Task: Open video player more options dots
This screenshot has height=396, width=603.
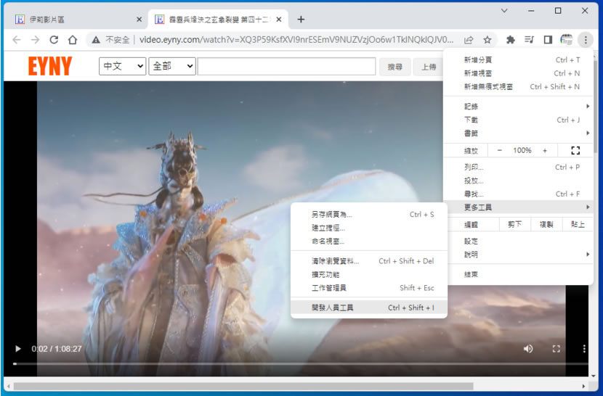Action: point(584,349)
